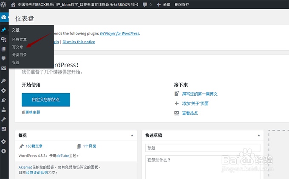289x179 pixels.
Task: Click Dismiss this notice link
Action: tap(79, 42)
